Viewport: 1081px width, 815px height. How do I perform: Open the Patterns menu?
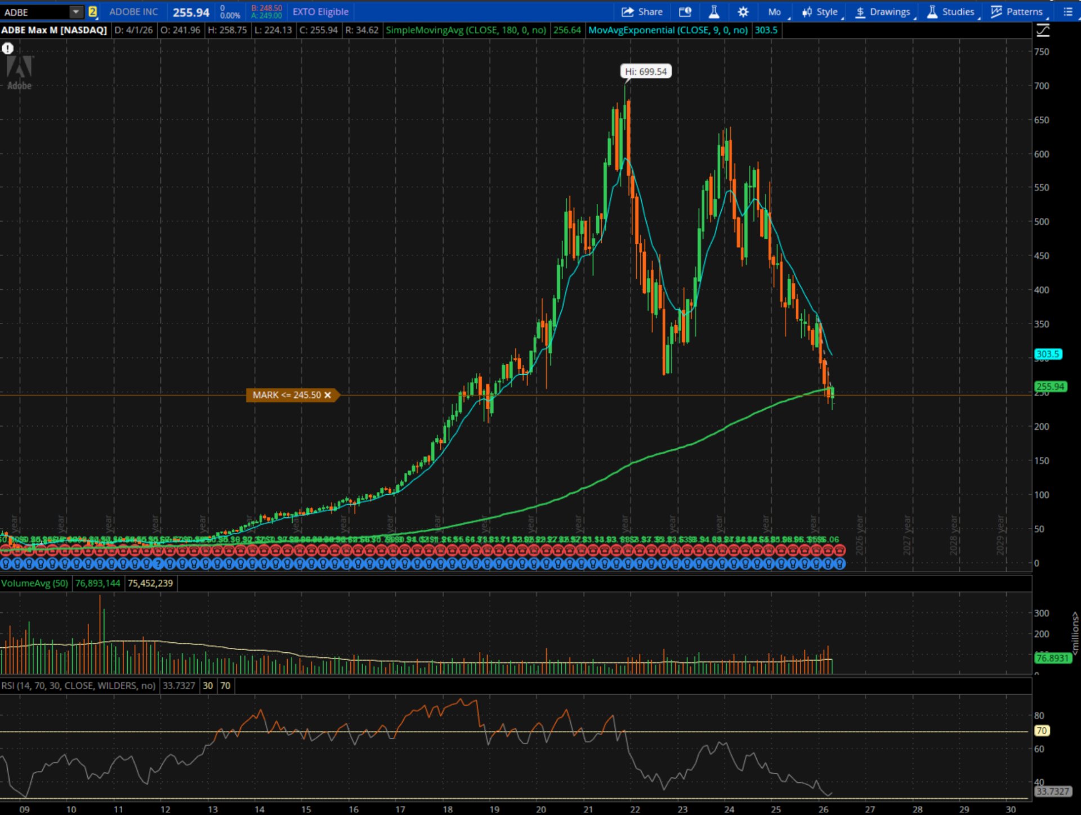pyautogui.click(x=1017, y=12)
